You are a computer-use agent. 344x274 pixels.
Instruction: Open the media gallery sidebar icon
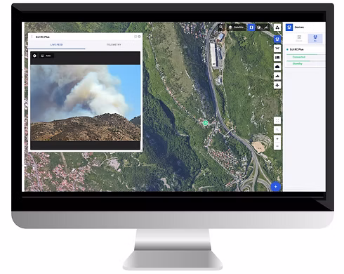(277, 58)
